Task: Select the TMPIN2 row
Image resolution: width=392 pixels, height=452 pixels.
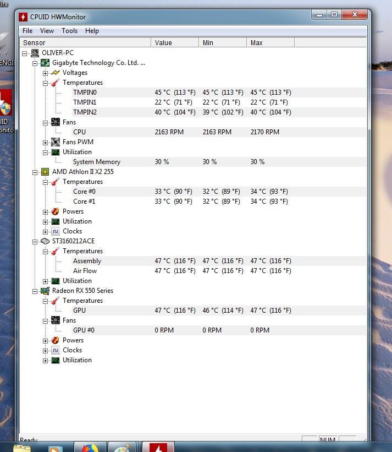Action: click(193, 112)
